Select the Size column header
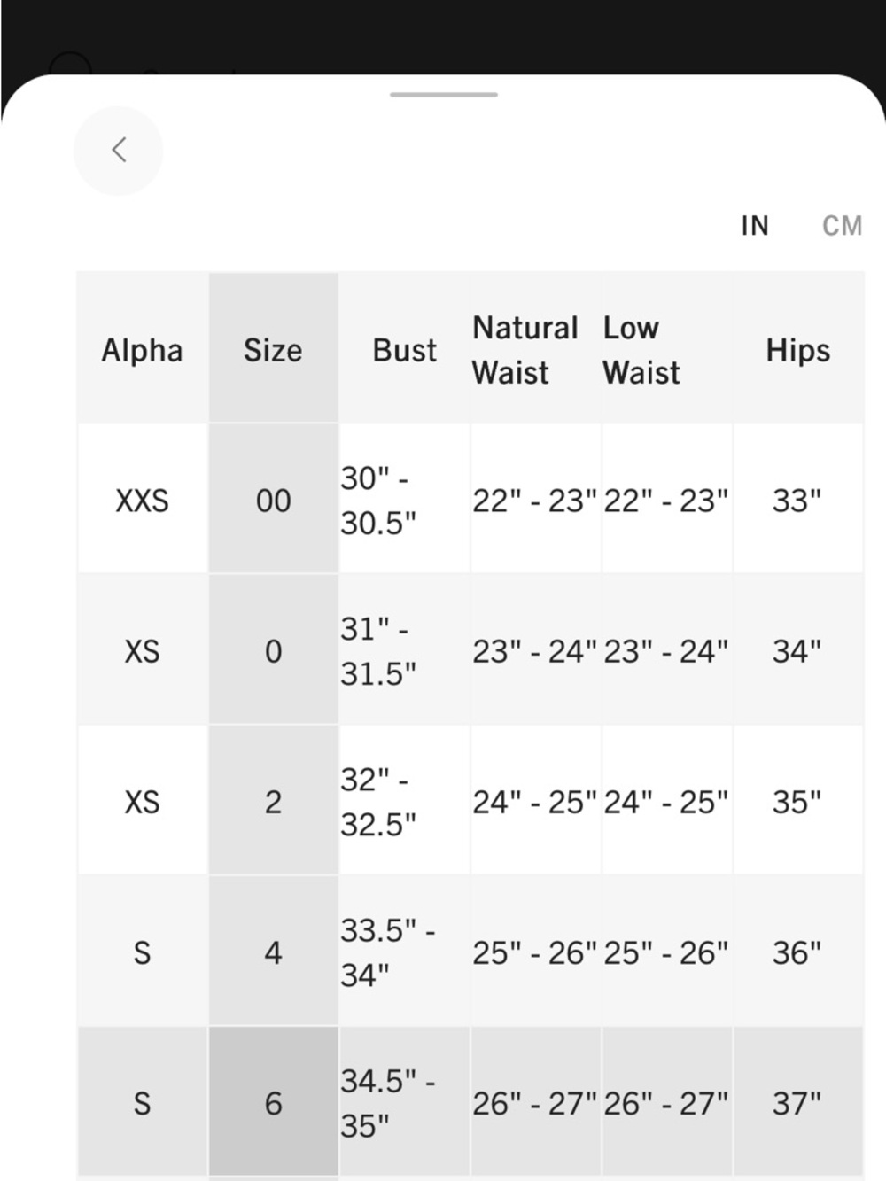Screen dimensions: 886x1181 click(x=273, y=348)
